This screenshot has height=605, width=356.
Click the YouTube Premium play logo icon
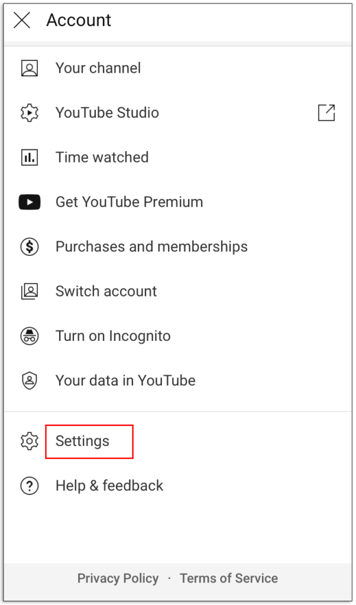[30, 202]
